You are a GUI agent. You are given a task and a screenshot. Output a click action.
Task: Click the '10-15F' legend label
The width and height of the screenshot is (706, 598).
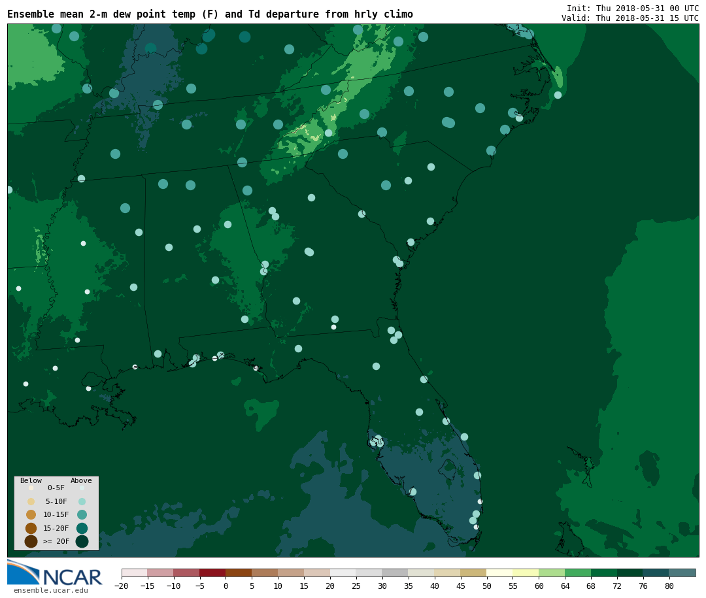coord(56,514)
